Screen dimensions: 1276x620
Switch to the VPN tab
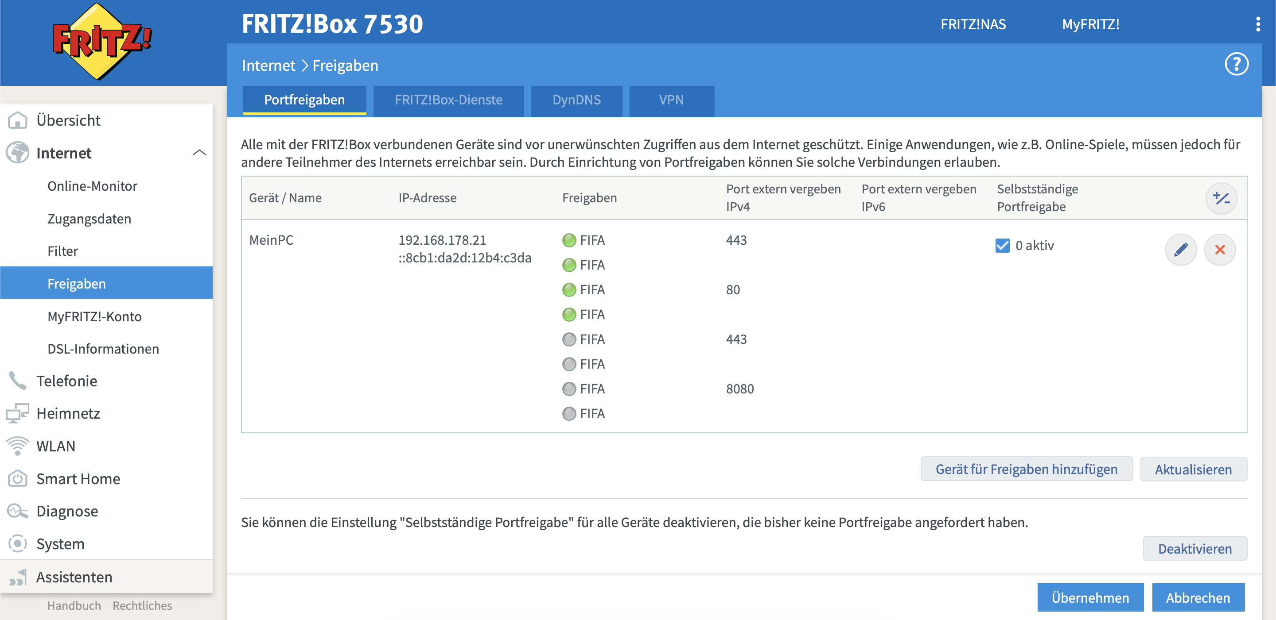click(x=671, y=100)
